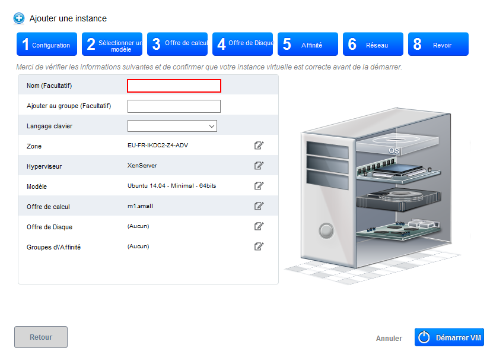
Task: Click edit icon beside Offre de Disque
Action: pos(259,226)
